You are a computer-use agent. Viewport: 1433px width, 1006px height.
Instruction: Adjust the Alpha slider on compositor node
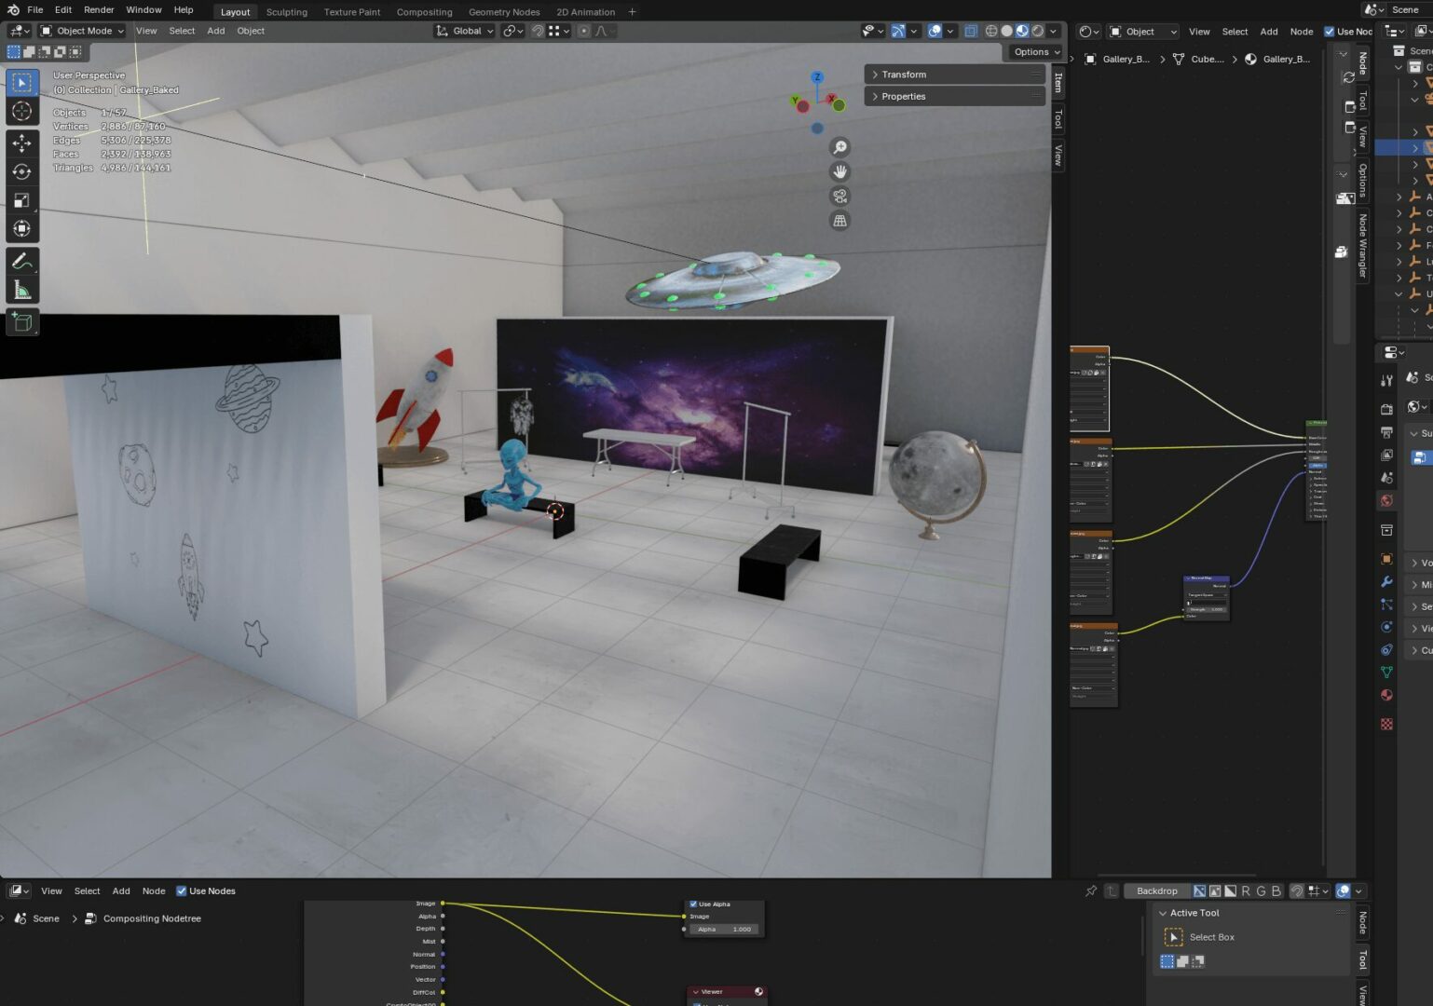(724, 930)
